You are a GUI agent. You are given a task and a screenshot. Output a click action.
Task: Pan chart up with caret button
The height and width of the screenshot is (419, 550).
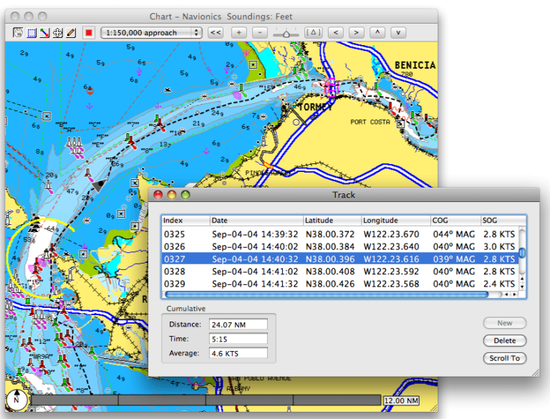(378, 32)
